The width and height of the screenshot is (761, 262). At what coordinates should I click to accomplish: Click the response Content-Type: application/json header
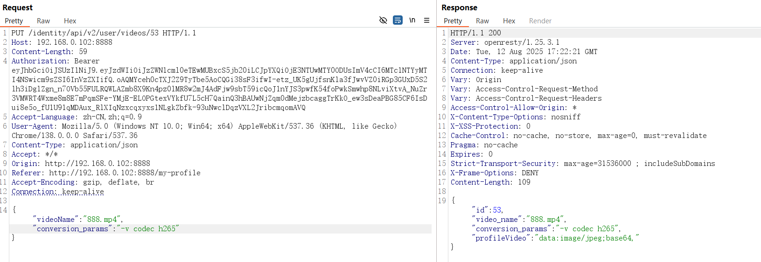pyautogui.click(x=514, y=61)
